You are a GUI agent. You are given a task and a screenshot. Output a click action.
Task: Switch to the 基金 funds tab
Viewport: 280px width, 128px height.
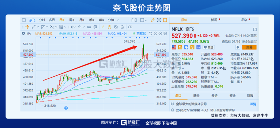(x=196, y=96)
